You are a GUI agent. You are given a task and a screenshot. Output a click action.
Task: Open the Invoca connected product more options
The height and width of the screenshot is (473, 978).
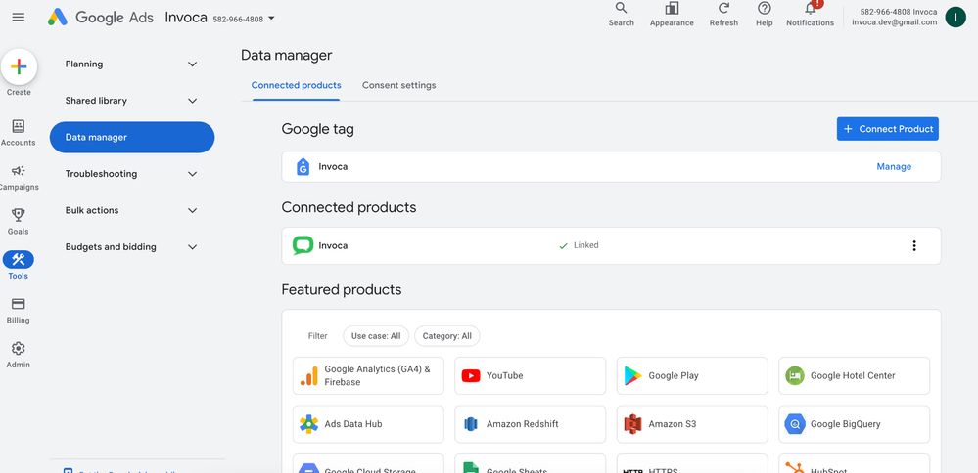tap(913, 246)
